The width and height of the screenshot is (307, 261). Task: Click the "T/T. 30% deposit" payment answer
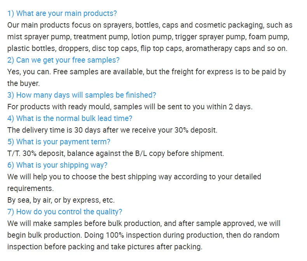click(x=115, y=154)
